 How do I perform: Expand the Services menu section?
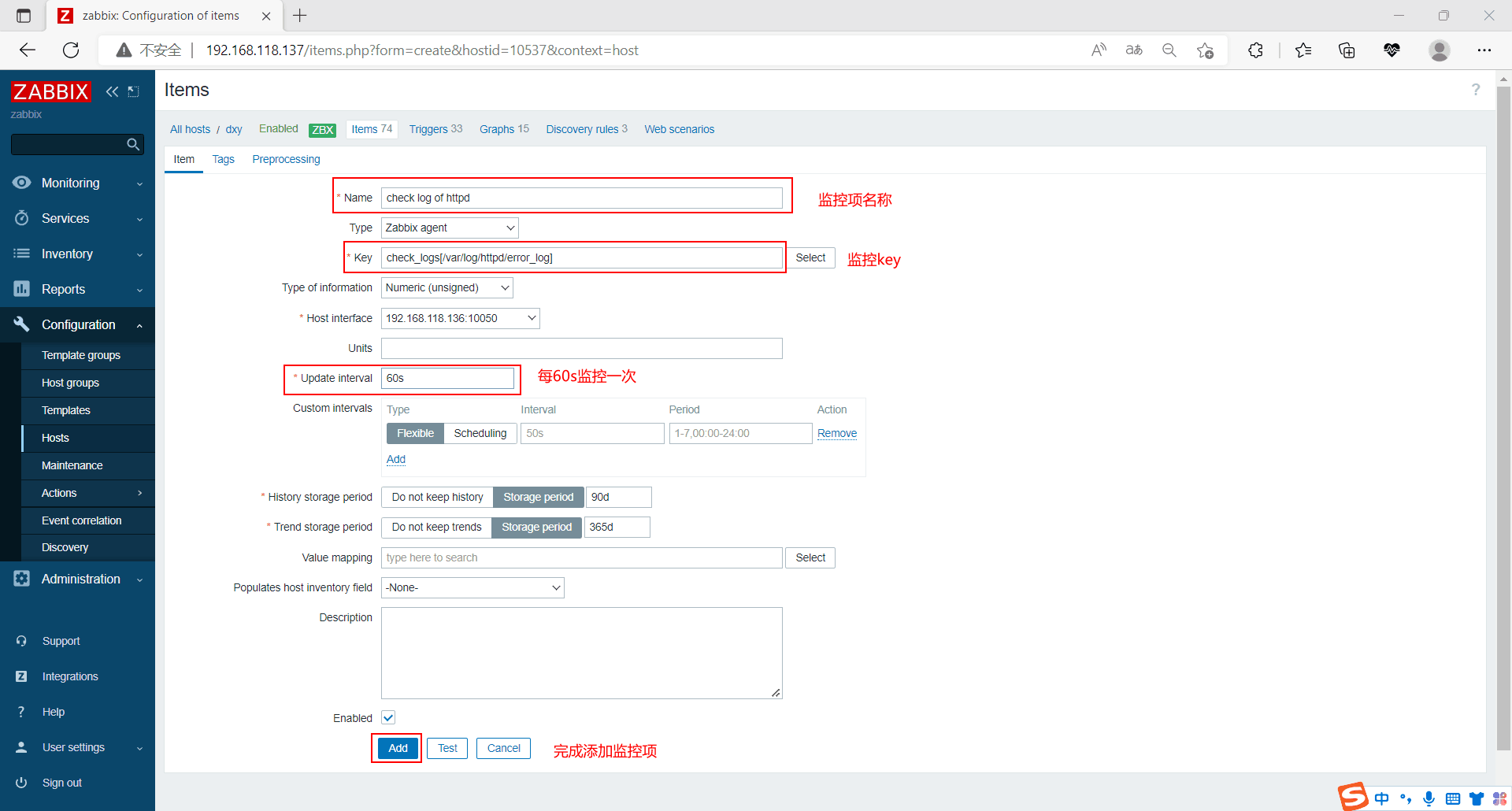click(x=77, y=218)
